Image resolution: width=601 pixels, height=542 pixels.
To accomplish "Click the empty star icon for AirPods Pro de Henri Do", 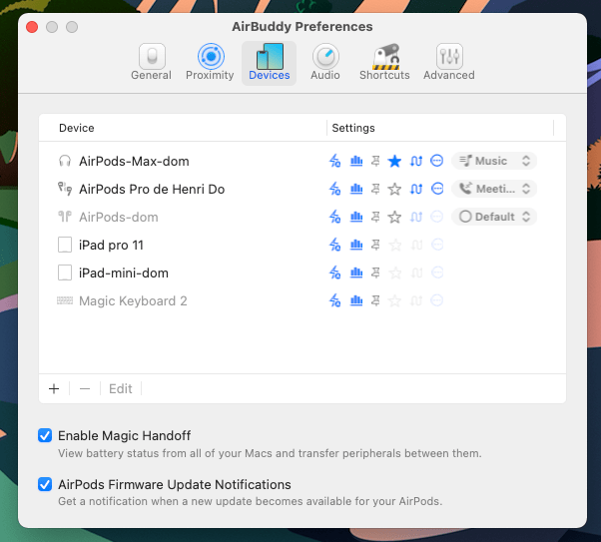I will [x=394, y=189].
